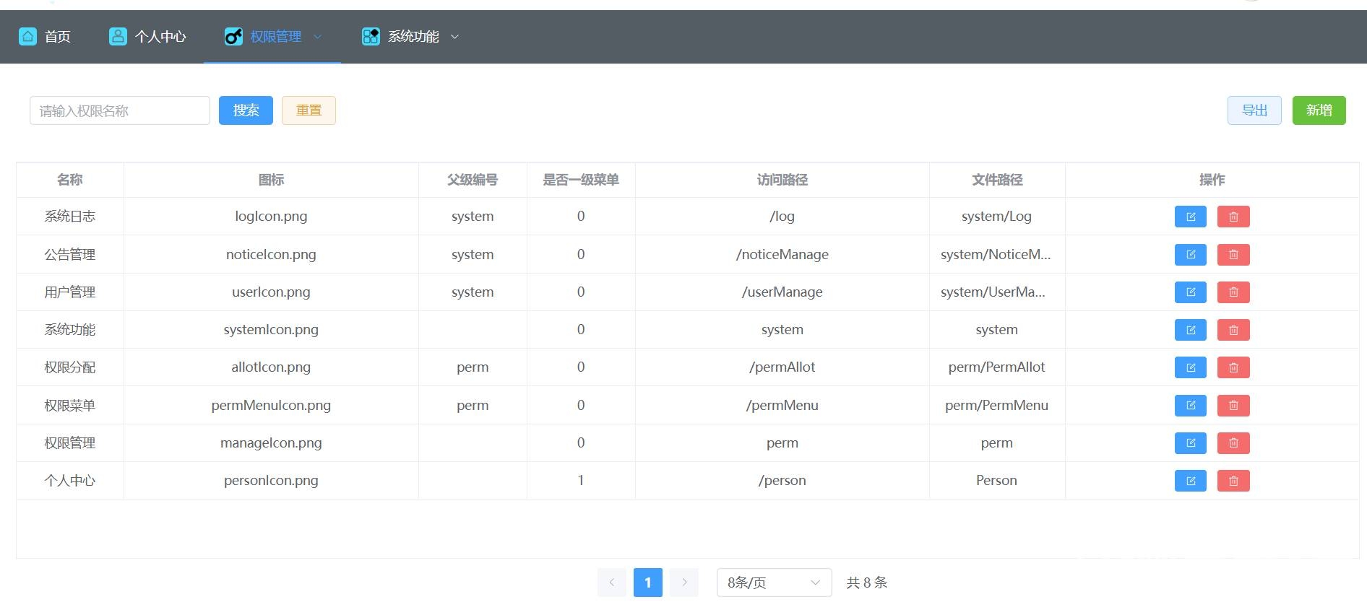
Task: Click the 搜索 button
Action: (246, 110)
